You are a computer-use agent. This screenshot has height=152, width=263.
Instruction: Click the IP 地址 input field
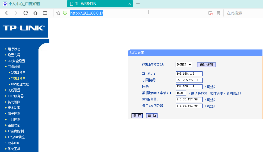click(x=189, y=74)
